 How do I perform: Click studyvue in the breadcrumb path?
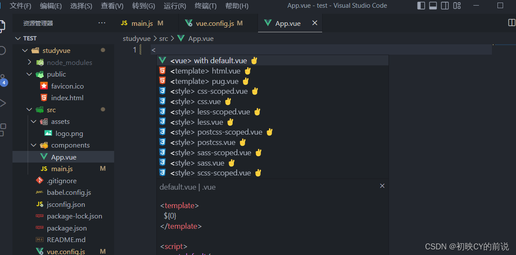click(137, 38)
